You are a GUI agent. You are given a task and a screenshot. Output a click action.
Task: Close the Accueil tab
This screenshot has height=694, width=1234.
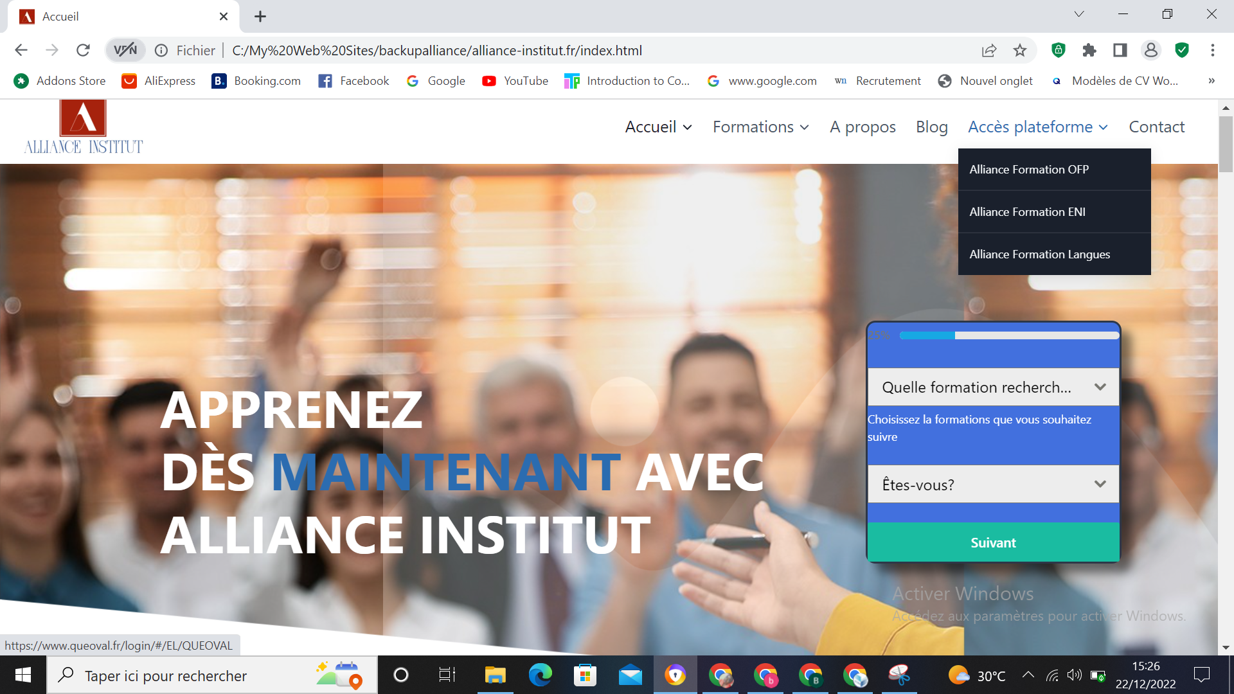(x=224, y=17)
